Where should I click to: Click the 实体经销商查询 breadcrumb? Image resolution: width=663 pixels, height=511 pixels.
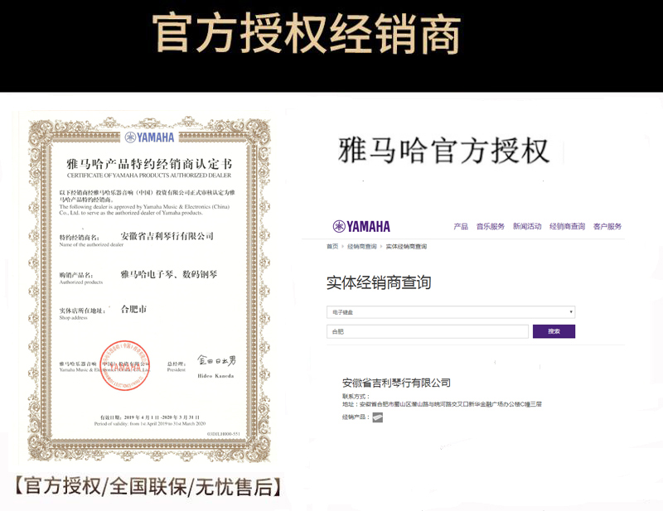coord(406,247)
